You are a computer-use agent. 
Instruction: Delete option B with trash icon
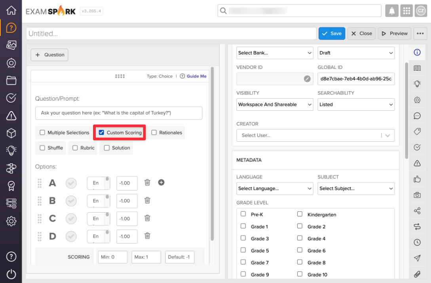point(147,200)
